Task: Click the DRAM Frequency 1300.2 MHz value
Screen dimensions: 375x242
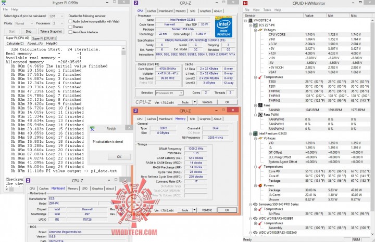Action: (x=196, y=149)
